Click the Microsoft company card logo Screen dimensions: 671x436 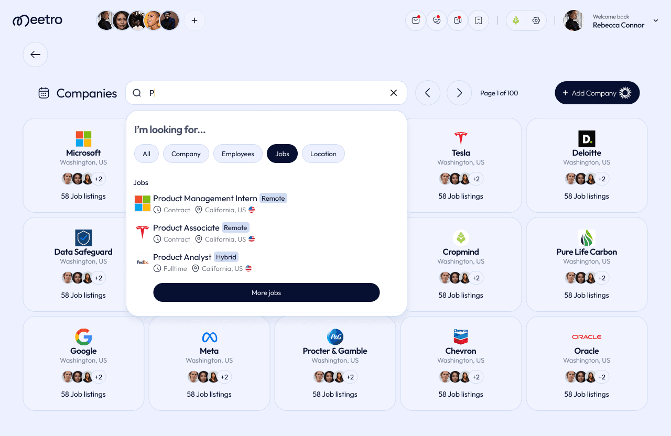point(83,139)
